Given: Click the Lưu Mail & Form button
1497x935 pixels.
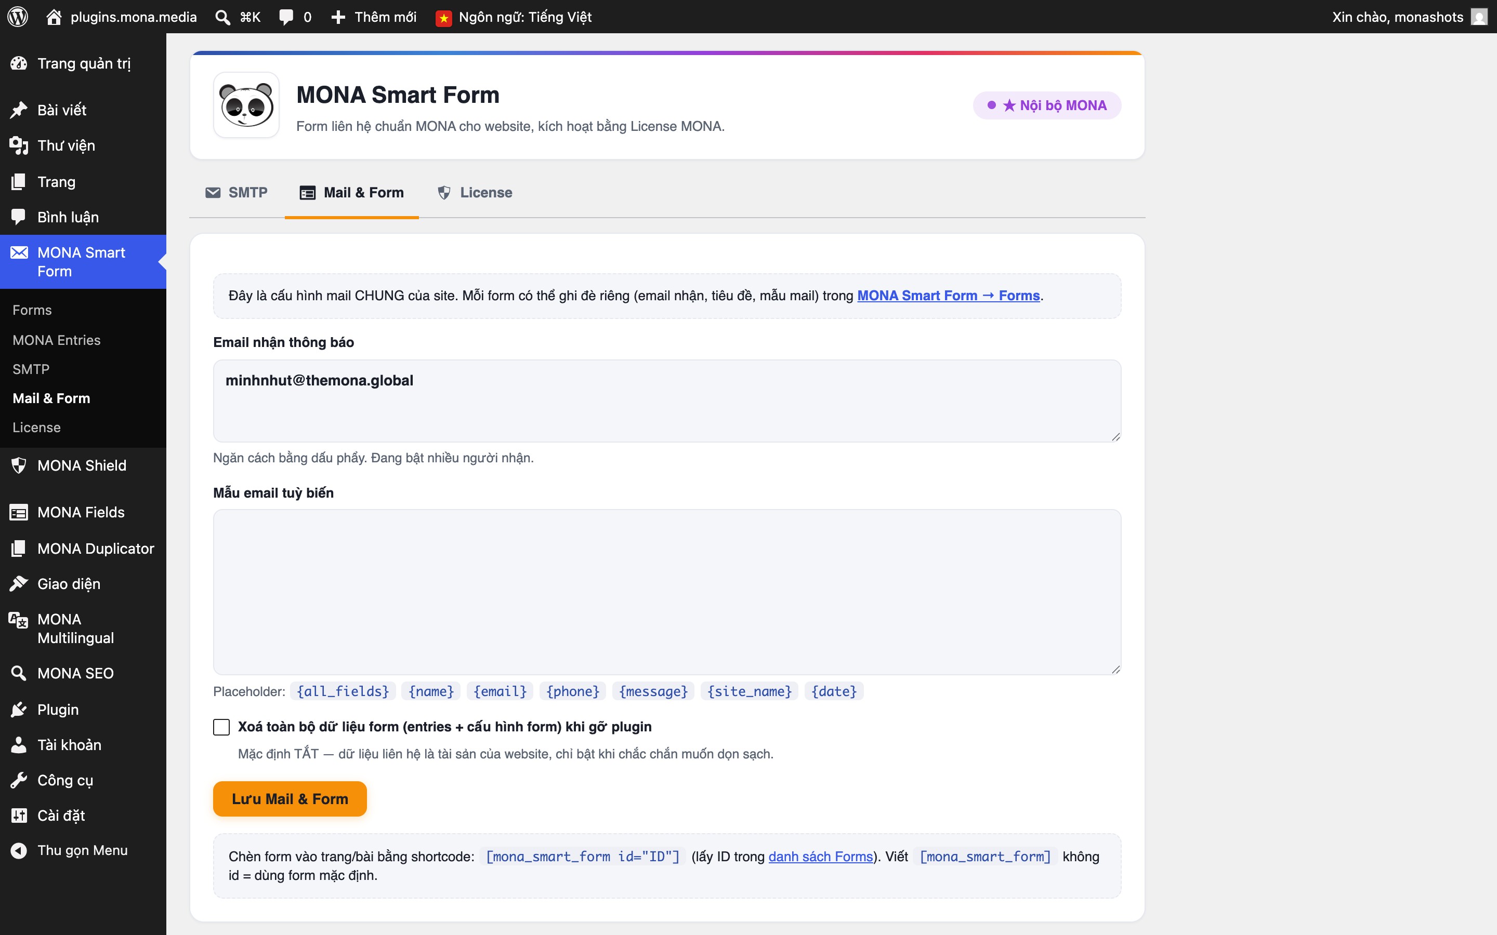Looking at the screenshot, I should click(x=290, y=798).
